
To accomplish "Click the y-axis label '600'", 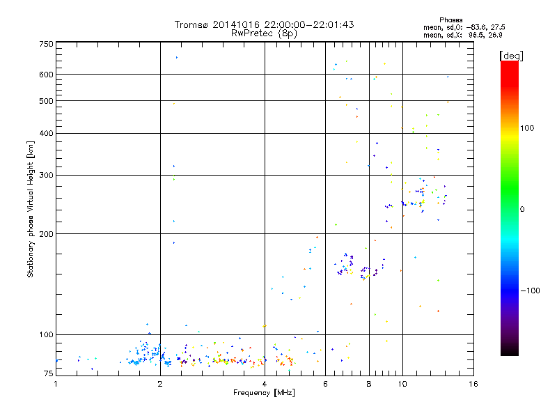I will tap(47, 75).
